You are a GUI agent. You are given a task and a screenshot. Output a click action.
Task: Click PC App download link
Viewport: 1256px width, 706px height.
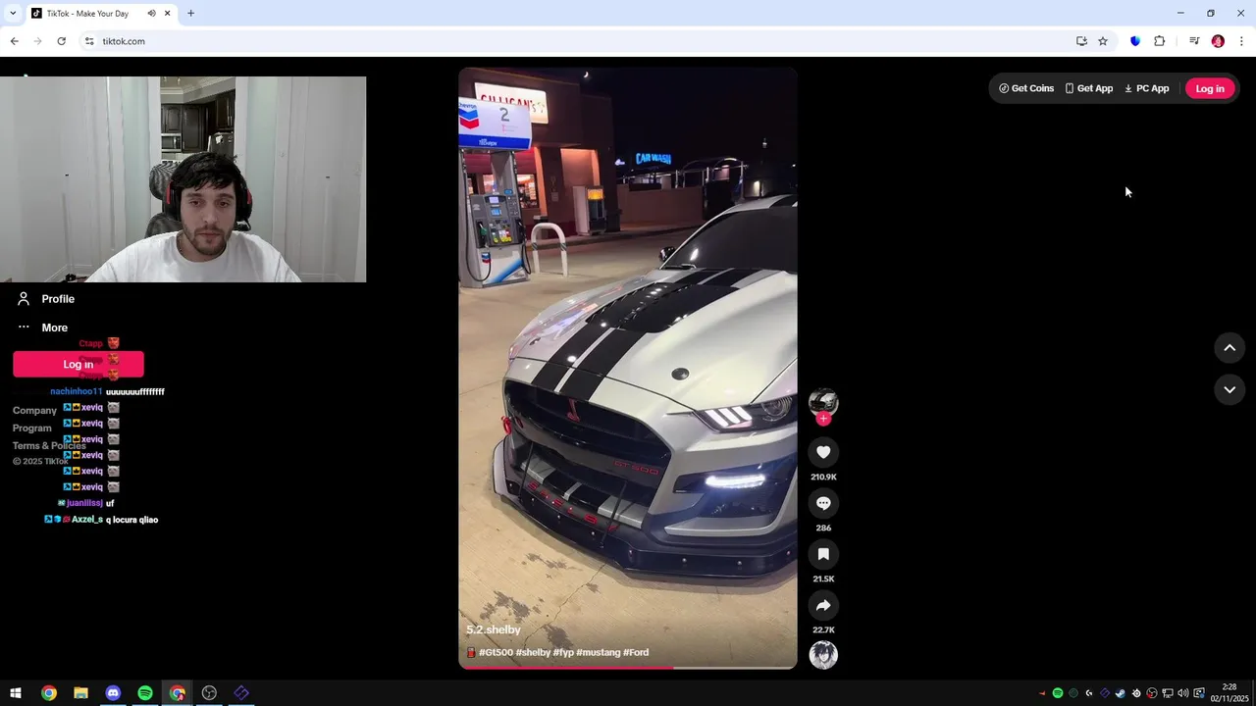pyautogui.click(x=1147, y=88)
